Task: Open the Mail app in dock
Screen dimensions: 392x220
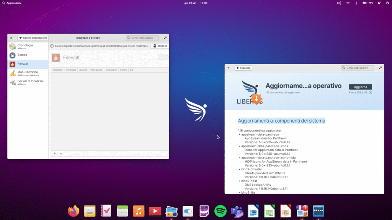Action: tap(90, 210)
